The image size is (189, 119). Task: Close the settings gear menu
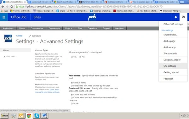(183, 17)
